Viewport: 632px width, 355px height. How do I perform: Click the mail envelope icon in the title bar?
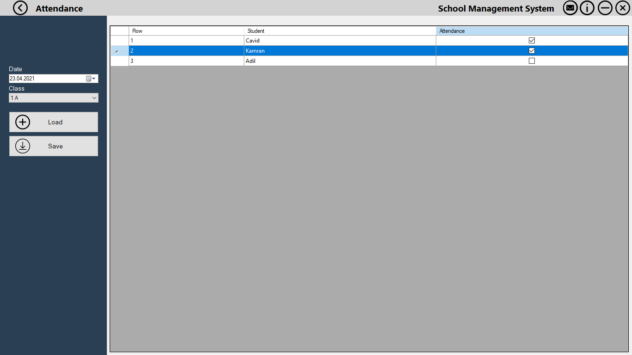(570, 8)
